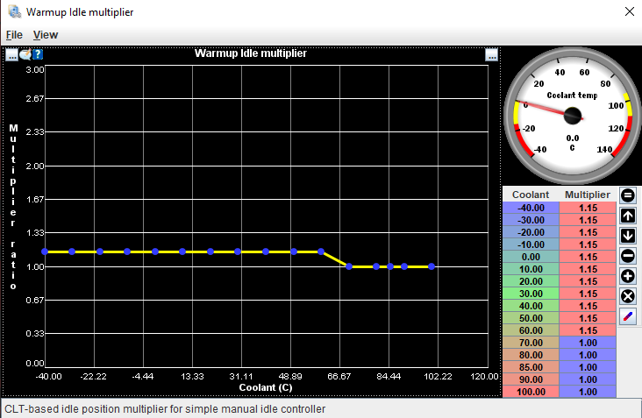Click the interpolate diagonal line icon

click(628, 316)
